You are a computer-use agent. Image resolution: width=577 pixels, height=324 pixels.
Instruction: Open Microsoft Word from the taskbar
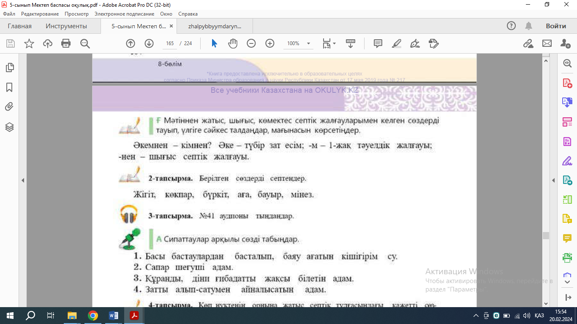[x=113, y=316]
